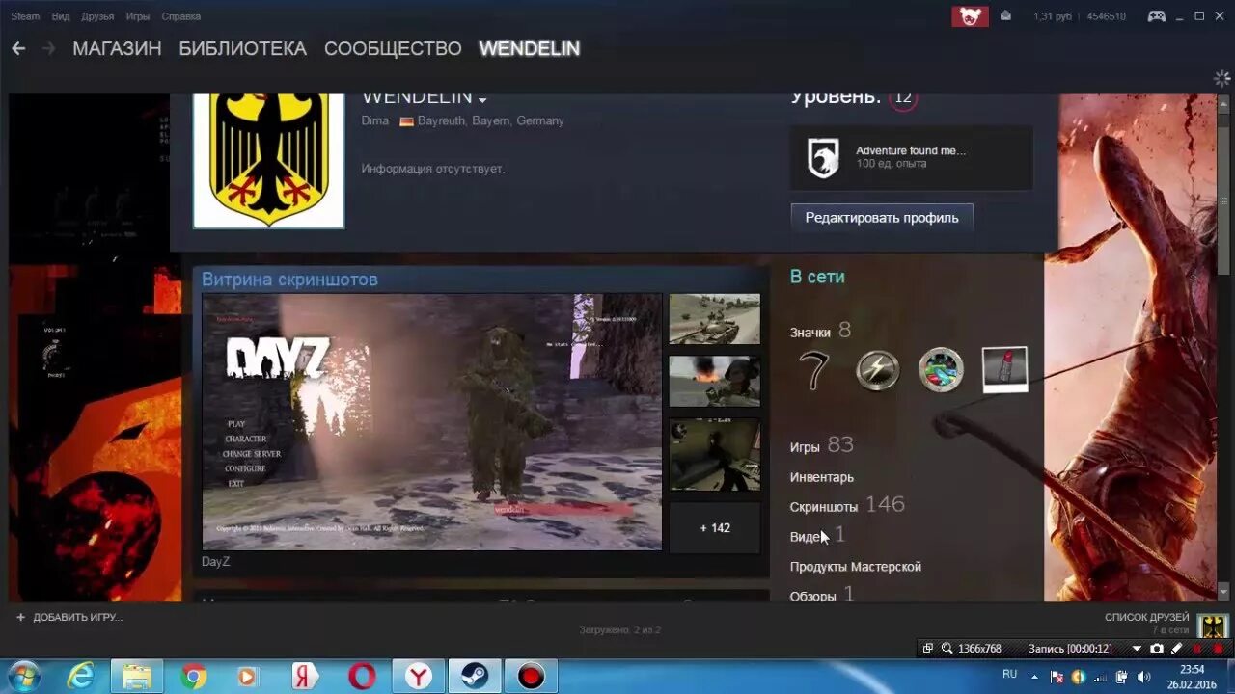Screen dimensions: 1235x694
Task: Click the ДОБАВИТЬ ИГРУ... link
Action: [x=78, y=617]
